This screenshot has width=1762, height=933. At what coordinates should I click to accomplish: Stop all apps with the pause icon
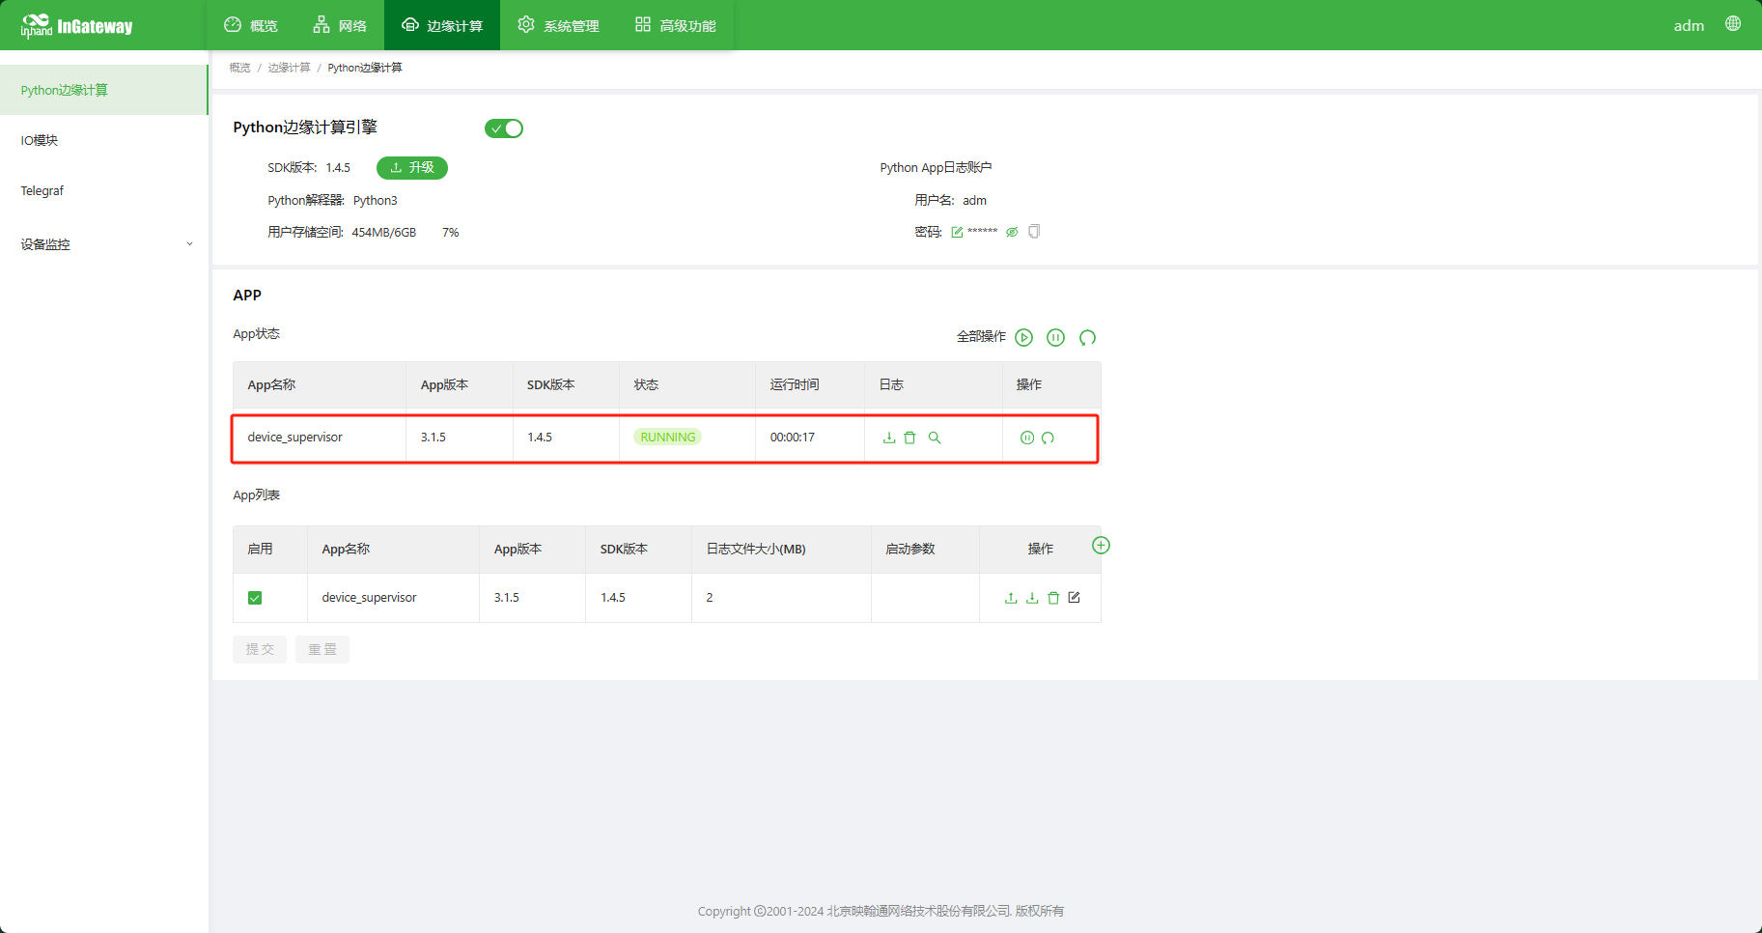coord(1056,337)
